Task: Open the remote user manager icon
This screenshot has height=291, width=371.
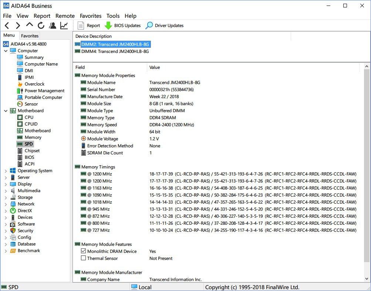Action: pos(53,26)
